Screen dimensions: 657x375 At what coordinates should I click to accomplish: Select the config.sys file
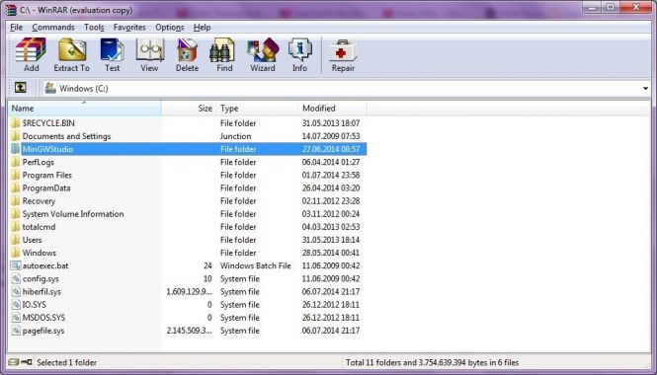[41, 278]
